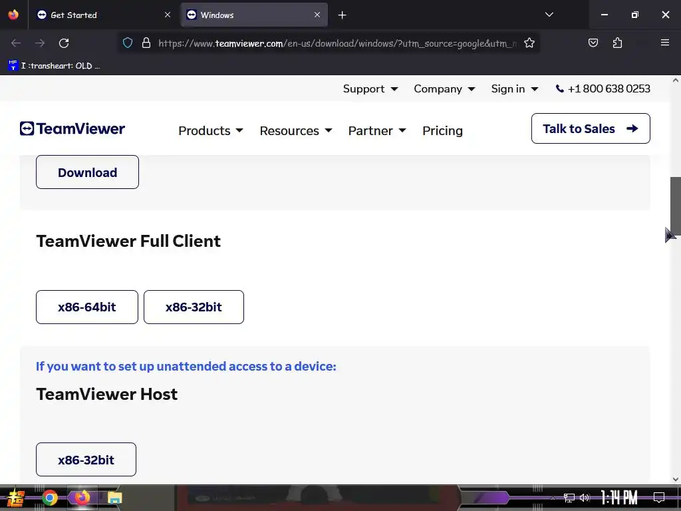Open the Extensions puzzle icon
The height and width of the screenshot is (511, 681).
point(617,43)
